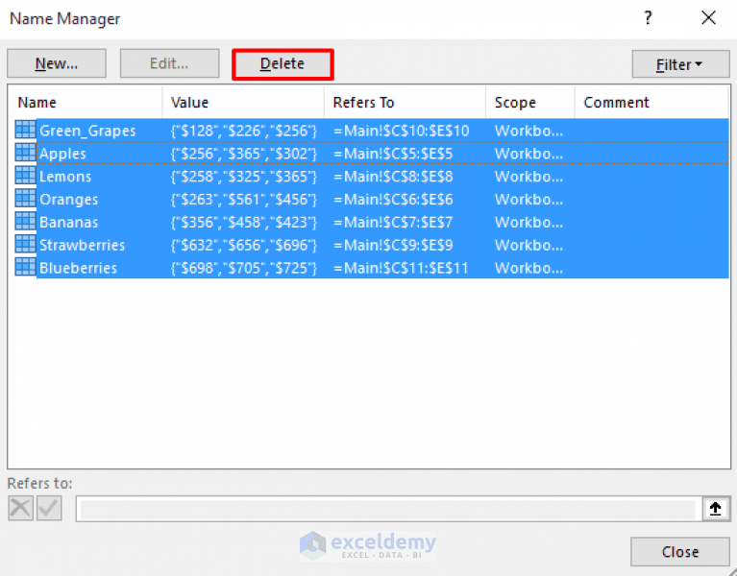The image size is (737, 576).
Task: Click the Apples range icon
Action: pyautogui.click(x=25, y=153)
